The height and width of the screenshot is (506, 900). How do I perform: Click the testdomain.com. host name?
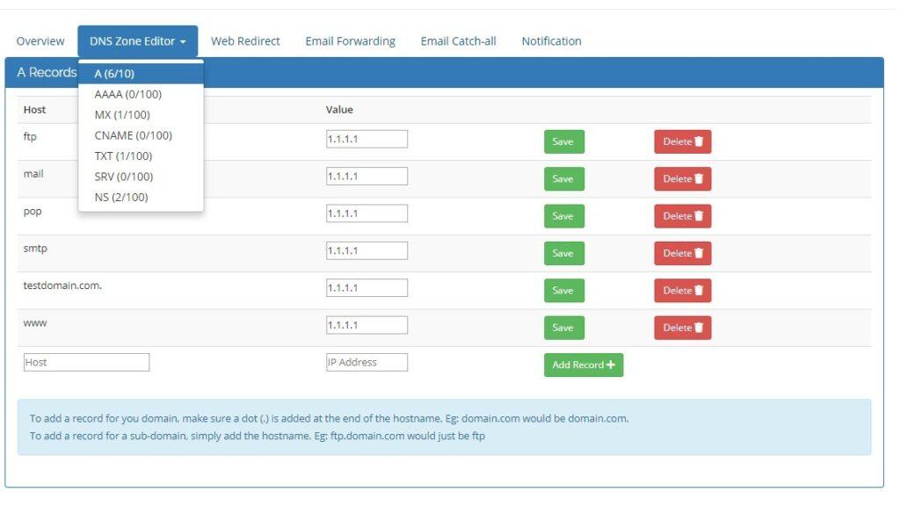[62, 286]
